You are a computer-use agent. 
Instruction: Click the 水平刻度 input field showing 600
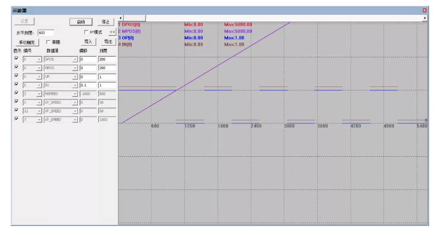(x=46, y=33)
